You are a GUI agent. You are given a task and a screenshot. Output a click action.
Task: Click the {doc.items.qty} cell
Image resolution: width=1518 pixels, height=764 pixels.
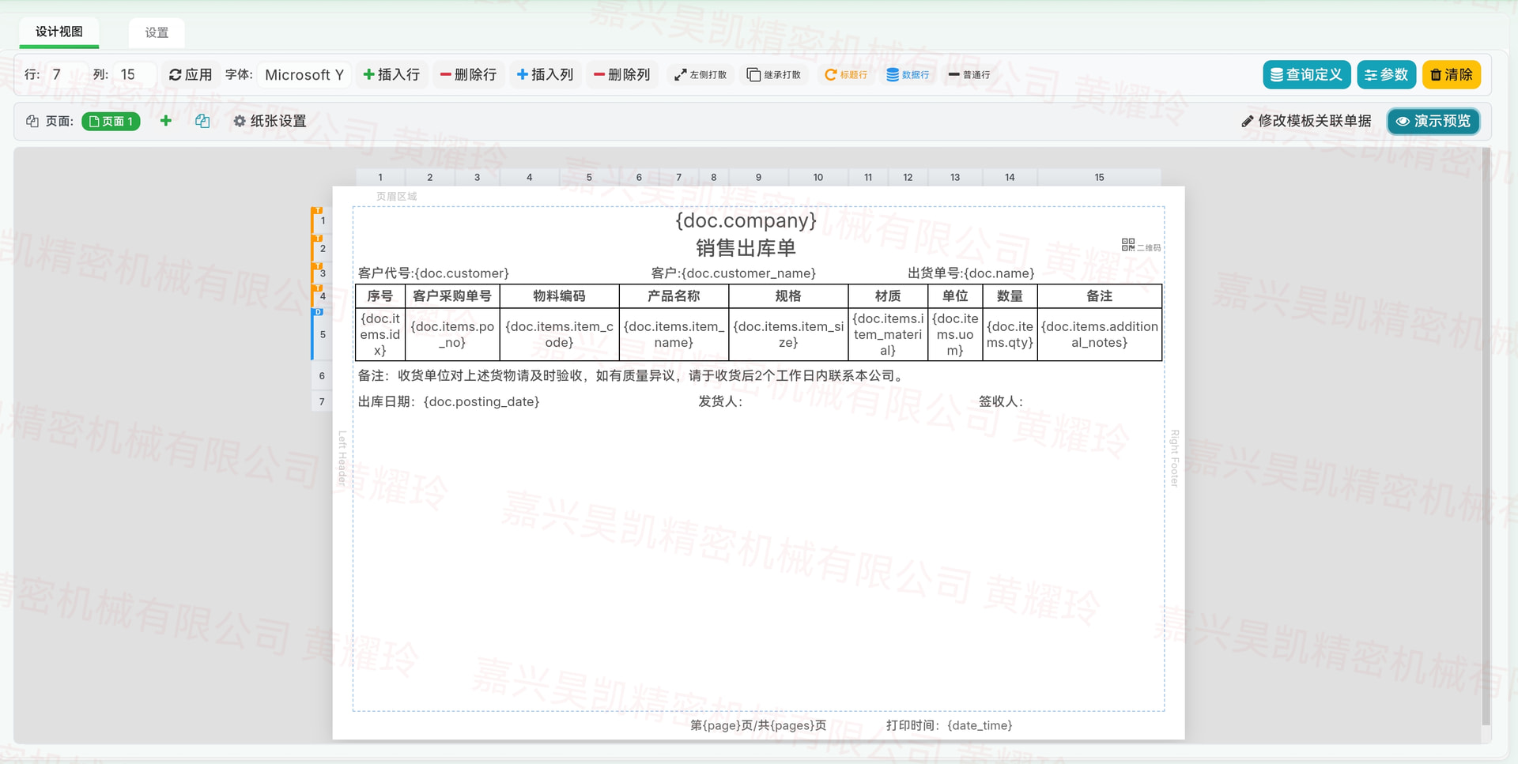coord(1010,334)
